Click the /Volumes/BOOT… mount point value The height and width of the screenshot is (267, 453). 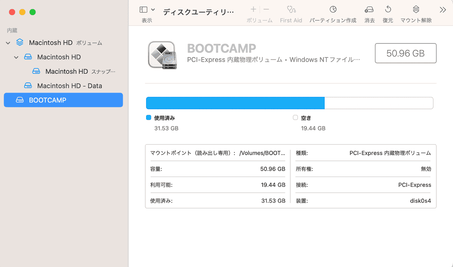click(x=262, y=153)
